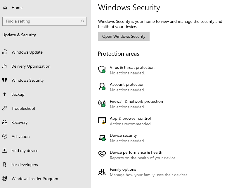Viewport: 227px width, 188px height.
Task: Open Account protection area
Action: point(127,84)
